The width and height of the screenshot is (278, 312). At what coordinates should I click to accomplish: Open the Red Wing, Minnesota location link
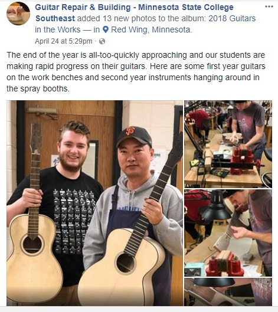click(x=151, y=29)
